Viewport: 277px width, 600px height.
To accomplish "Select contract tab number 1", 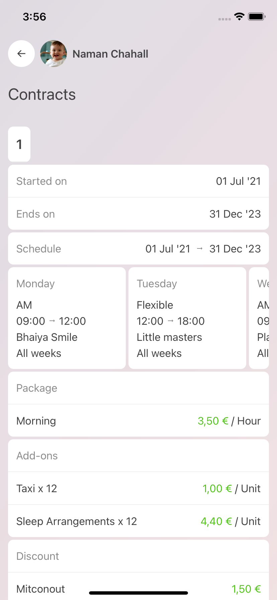I will (19, 144).
